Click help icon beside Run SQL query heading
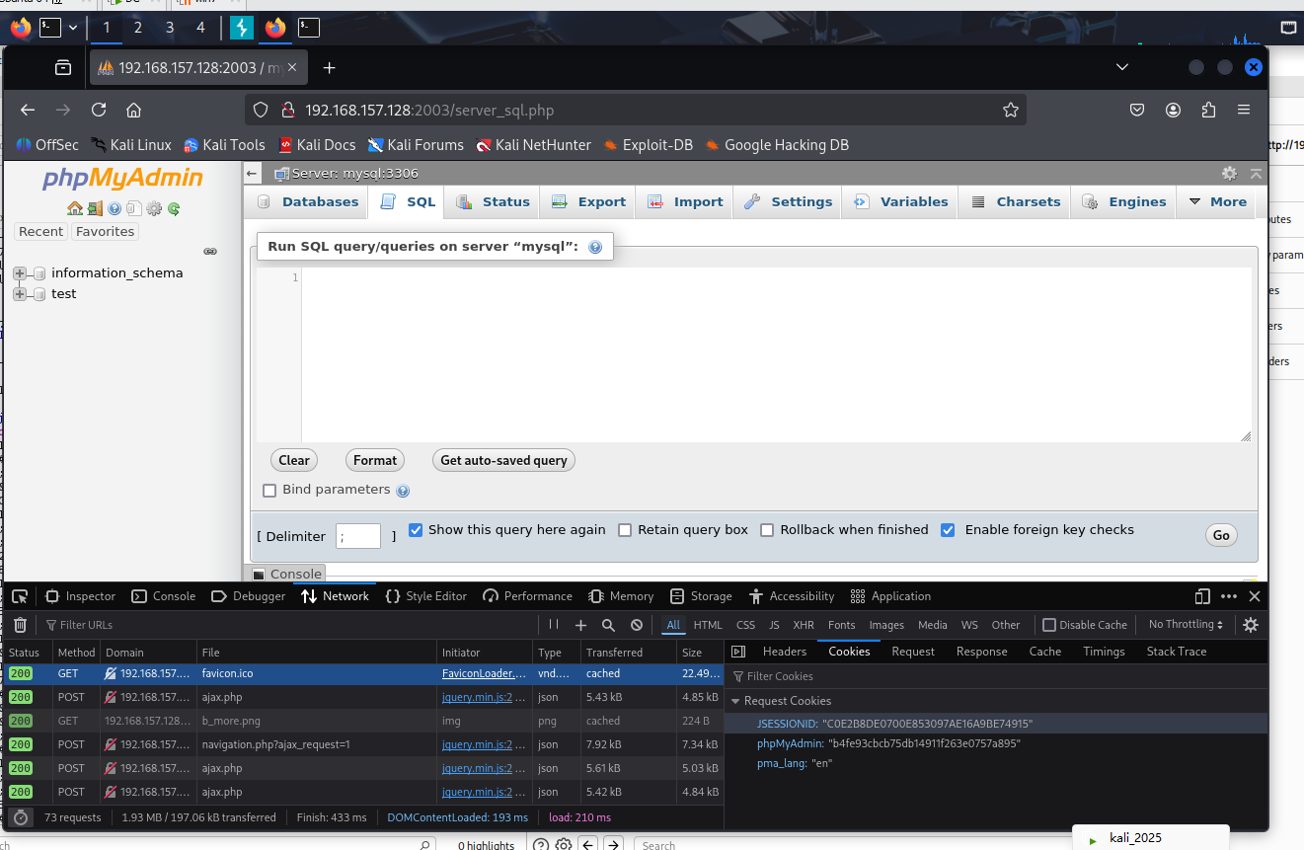The width and height of the screenshot is (1304, 850). (x=595, y=248)
